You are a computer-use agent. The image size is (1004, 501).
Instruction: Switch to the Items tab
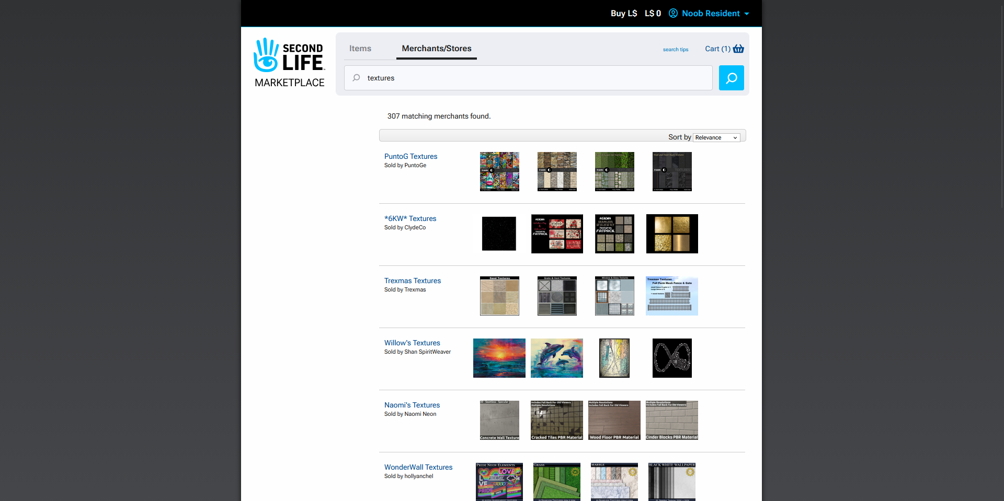360,49
